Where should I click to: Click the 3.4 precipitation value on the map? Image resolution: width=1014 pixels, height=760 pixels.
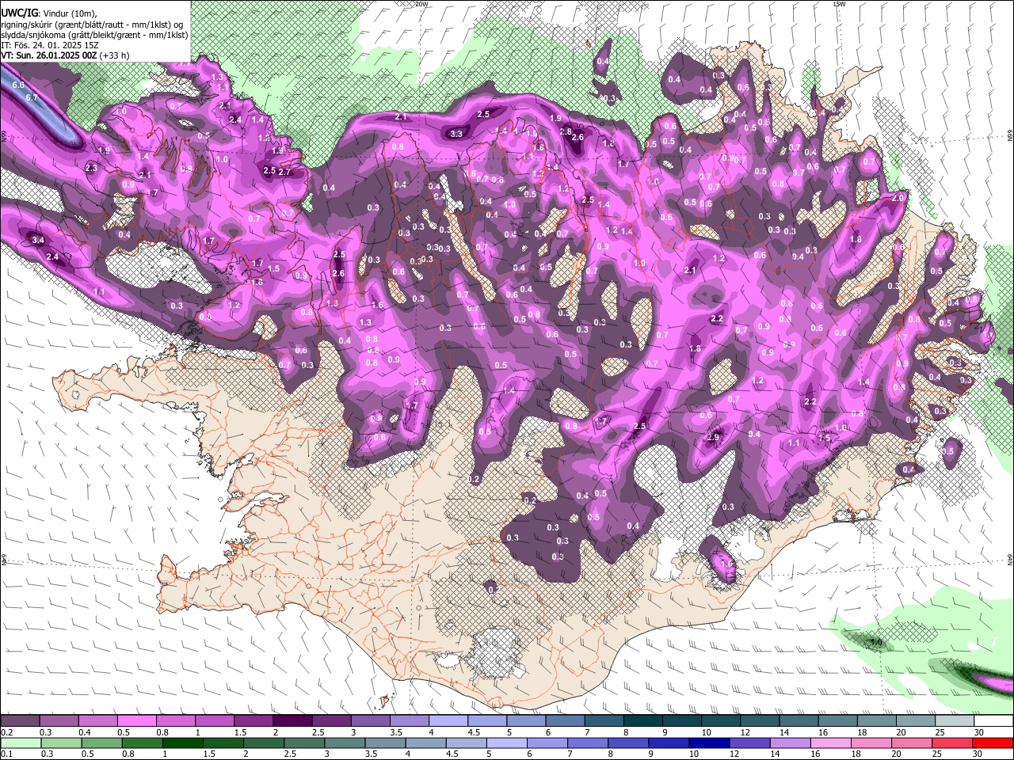click(37, 240)
